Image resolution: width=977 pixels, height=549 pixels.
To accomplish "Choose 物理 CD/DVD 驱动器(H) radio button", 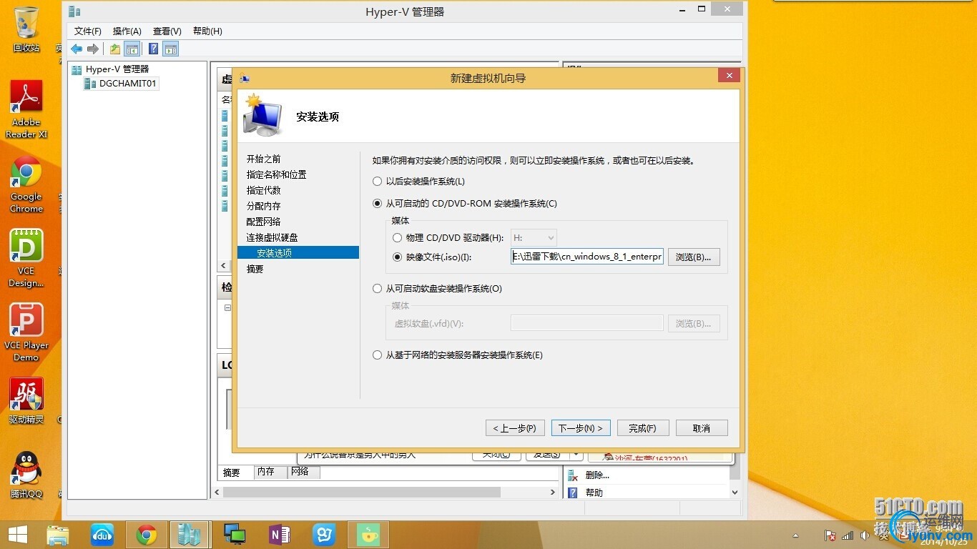I will pos(398,238).
